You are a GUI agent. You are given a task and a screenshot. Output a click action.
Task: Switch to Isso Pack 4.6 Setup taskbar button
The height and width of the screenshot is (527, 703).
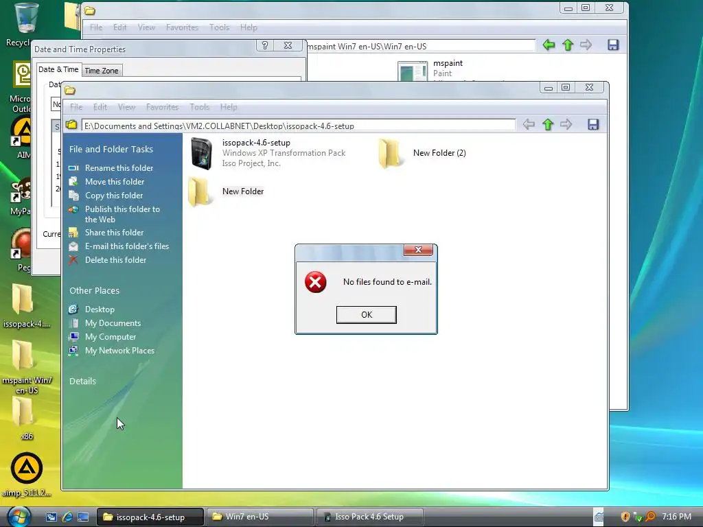point(369,517)
